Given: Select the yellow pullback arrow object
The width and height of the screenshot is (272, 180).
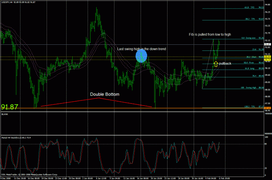Looking at the screenshot, I should 215,64.
